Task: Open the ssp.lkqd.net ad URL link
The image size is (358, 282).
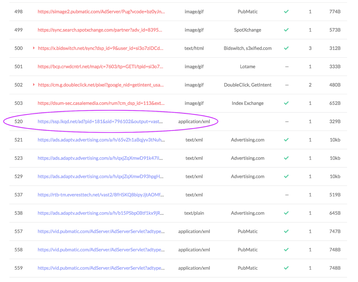Action: [x=100, y=122]
